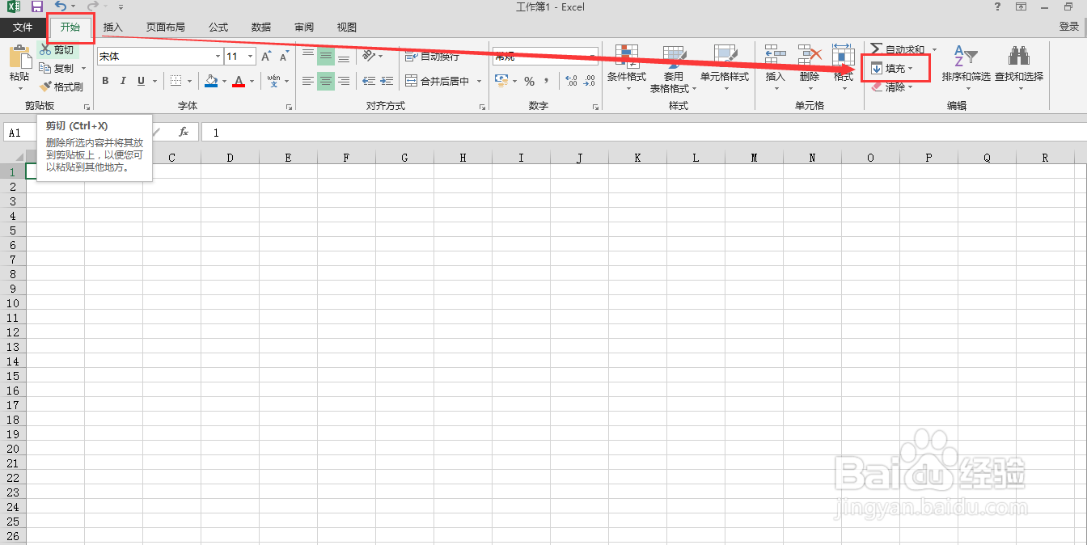Click 增加小数位数 (Increase Decimal) button
The width and height of the screenshot is (1087, 545).
point(570,81)
